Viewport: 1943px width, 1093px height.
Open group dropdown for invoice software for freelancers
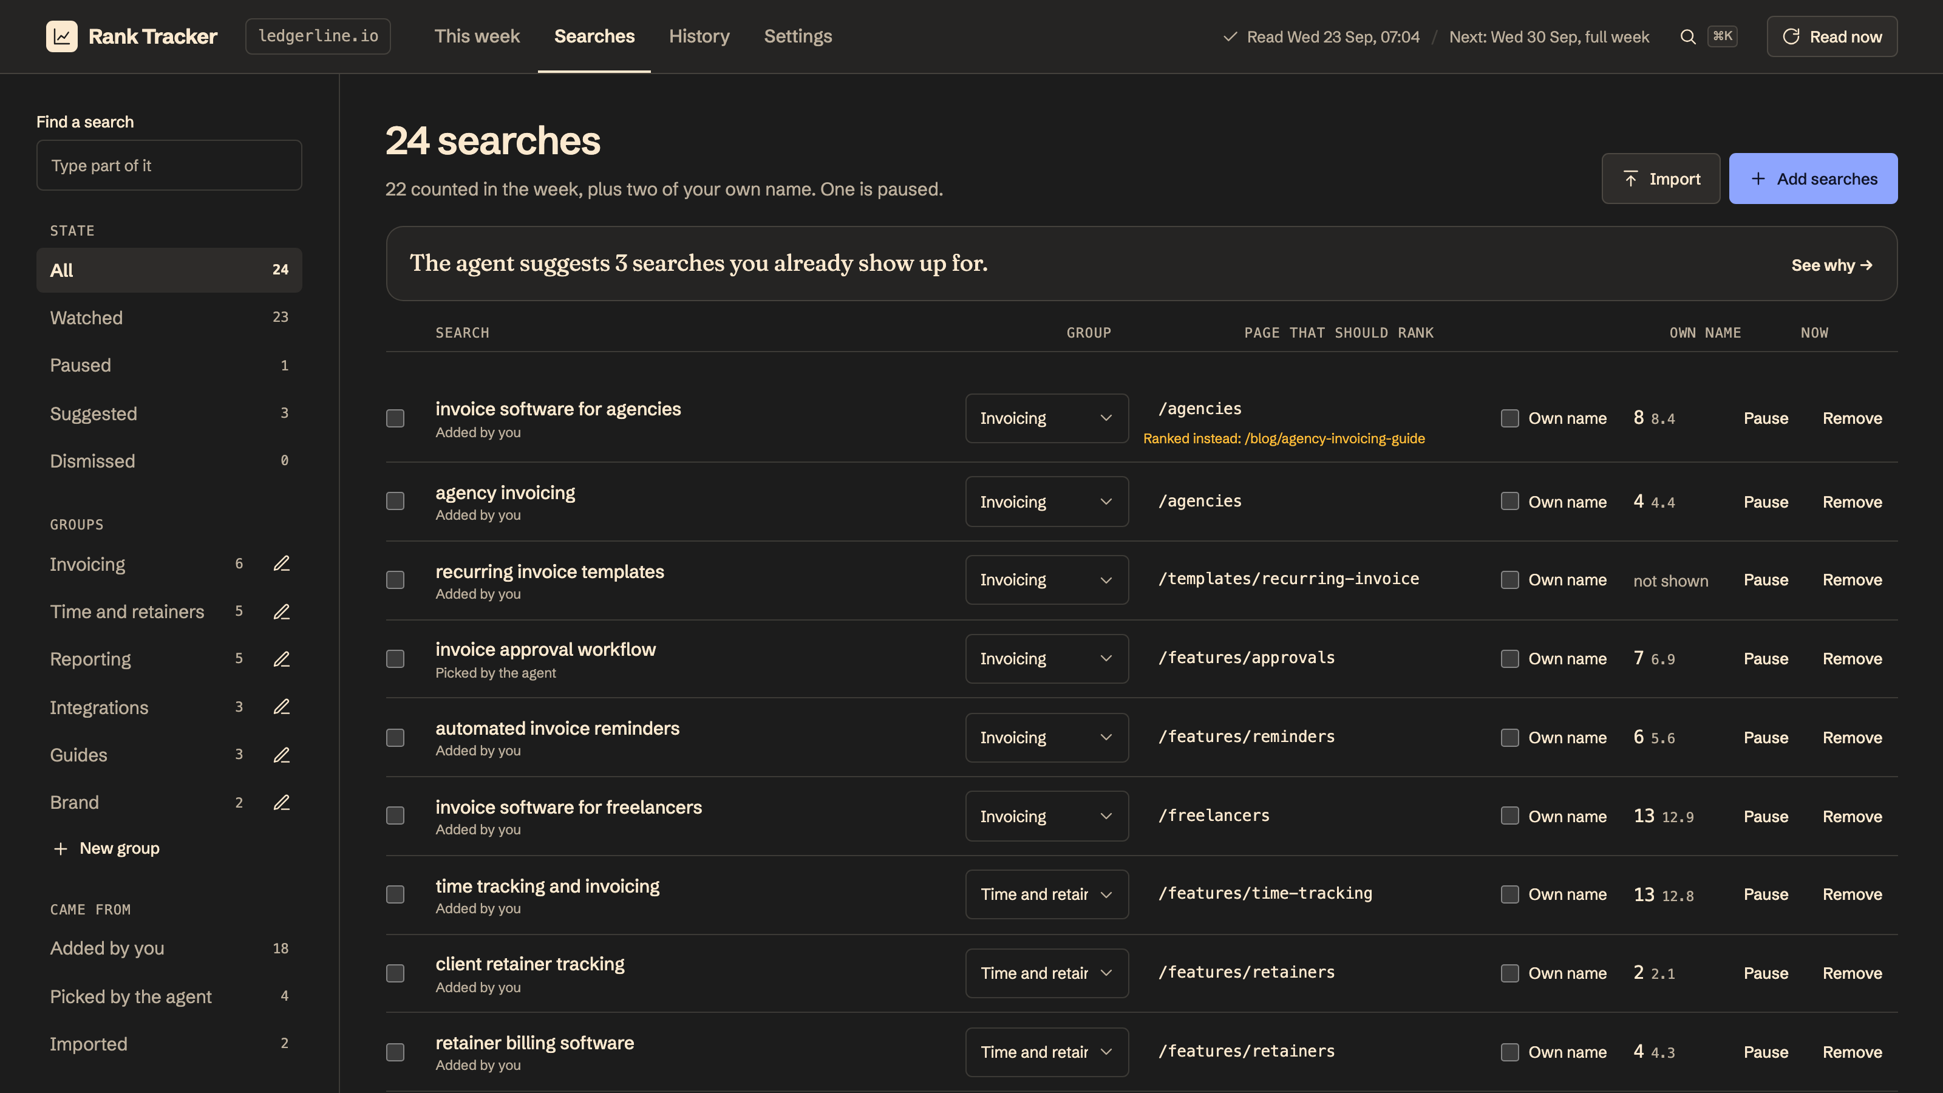pos(1047,815)
